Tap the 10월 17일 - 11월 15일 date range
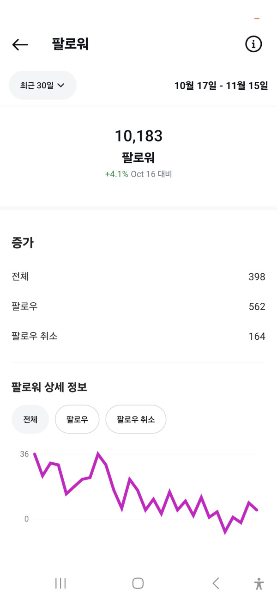 point(221,86)
